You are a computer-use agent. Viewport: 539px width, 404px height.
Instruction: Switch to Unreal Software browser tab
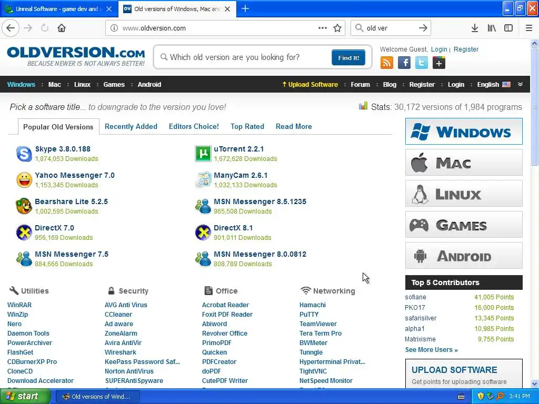coord(59,9)
